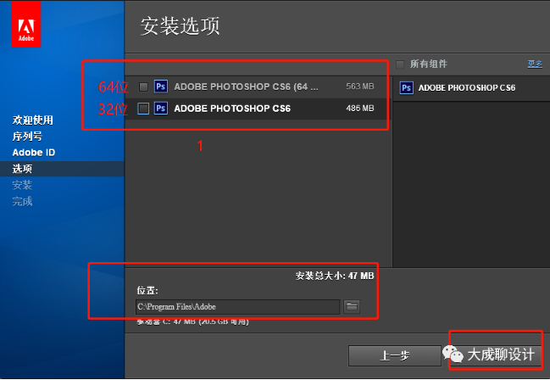Click the Ps icon in the 64-bit Photoshop row
The height and width of the screenshot is (380, 550).
click(160, 87)
